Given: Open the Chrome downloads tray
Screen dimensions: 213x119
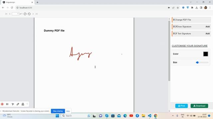Looking at the screenshot, I should [x=197, y=8].
